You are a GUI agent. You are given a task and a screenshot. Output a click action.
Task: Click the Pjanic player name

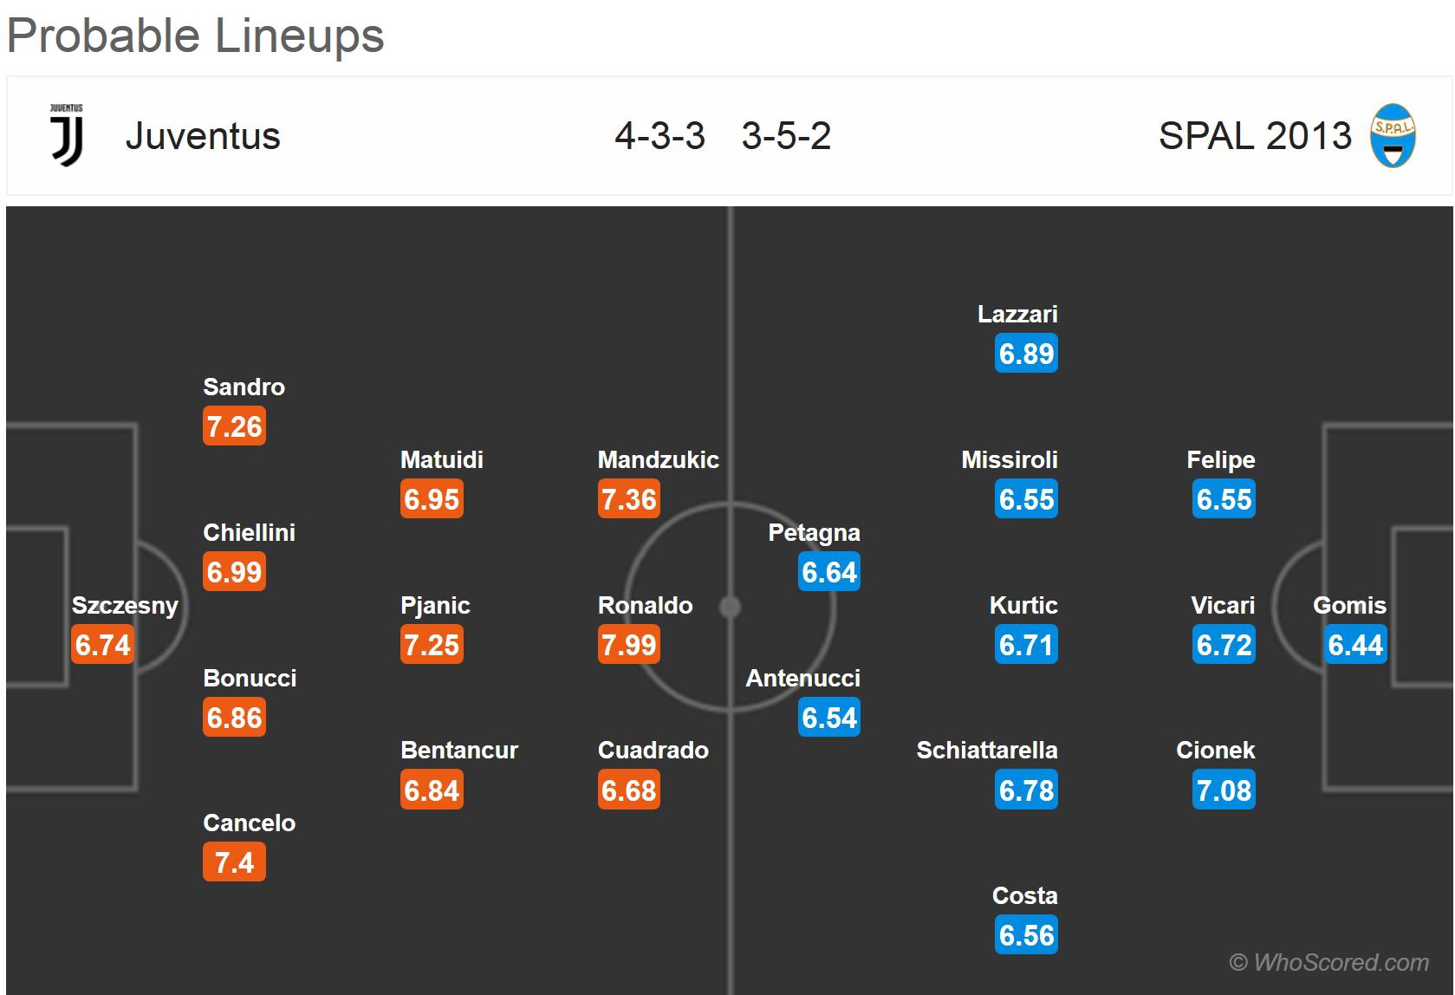435,605
